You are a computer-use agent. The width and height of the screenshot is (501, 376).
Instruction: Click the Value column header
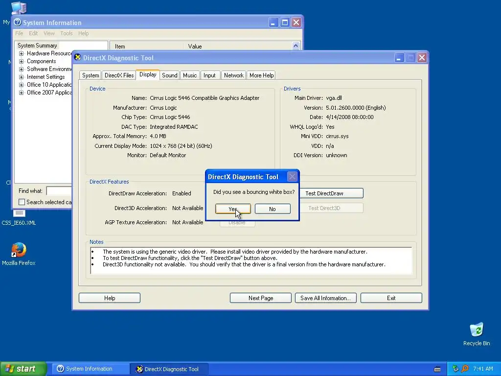[237, 47]
